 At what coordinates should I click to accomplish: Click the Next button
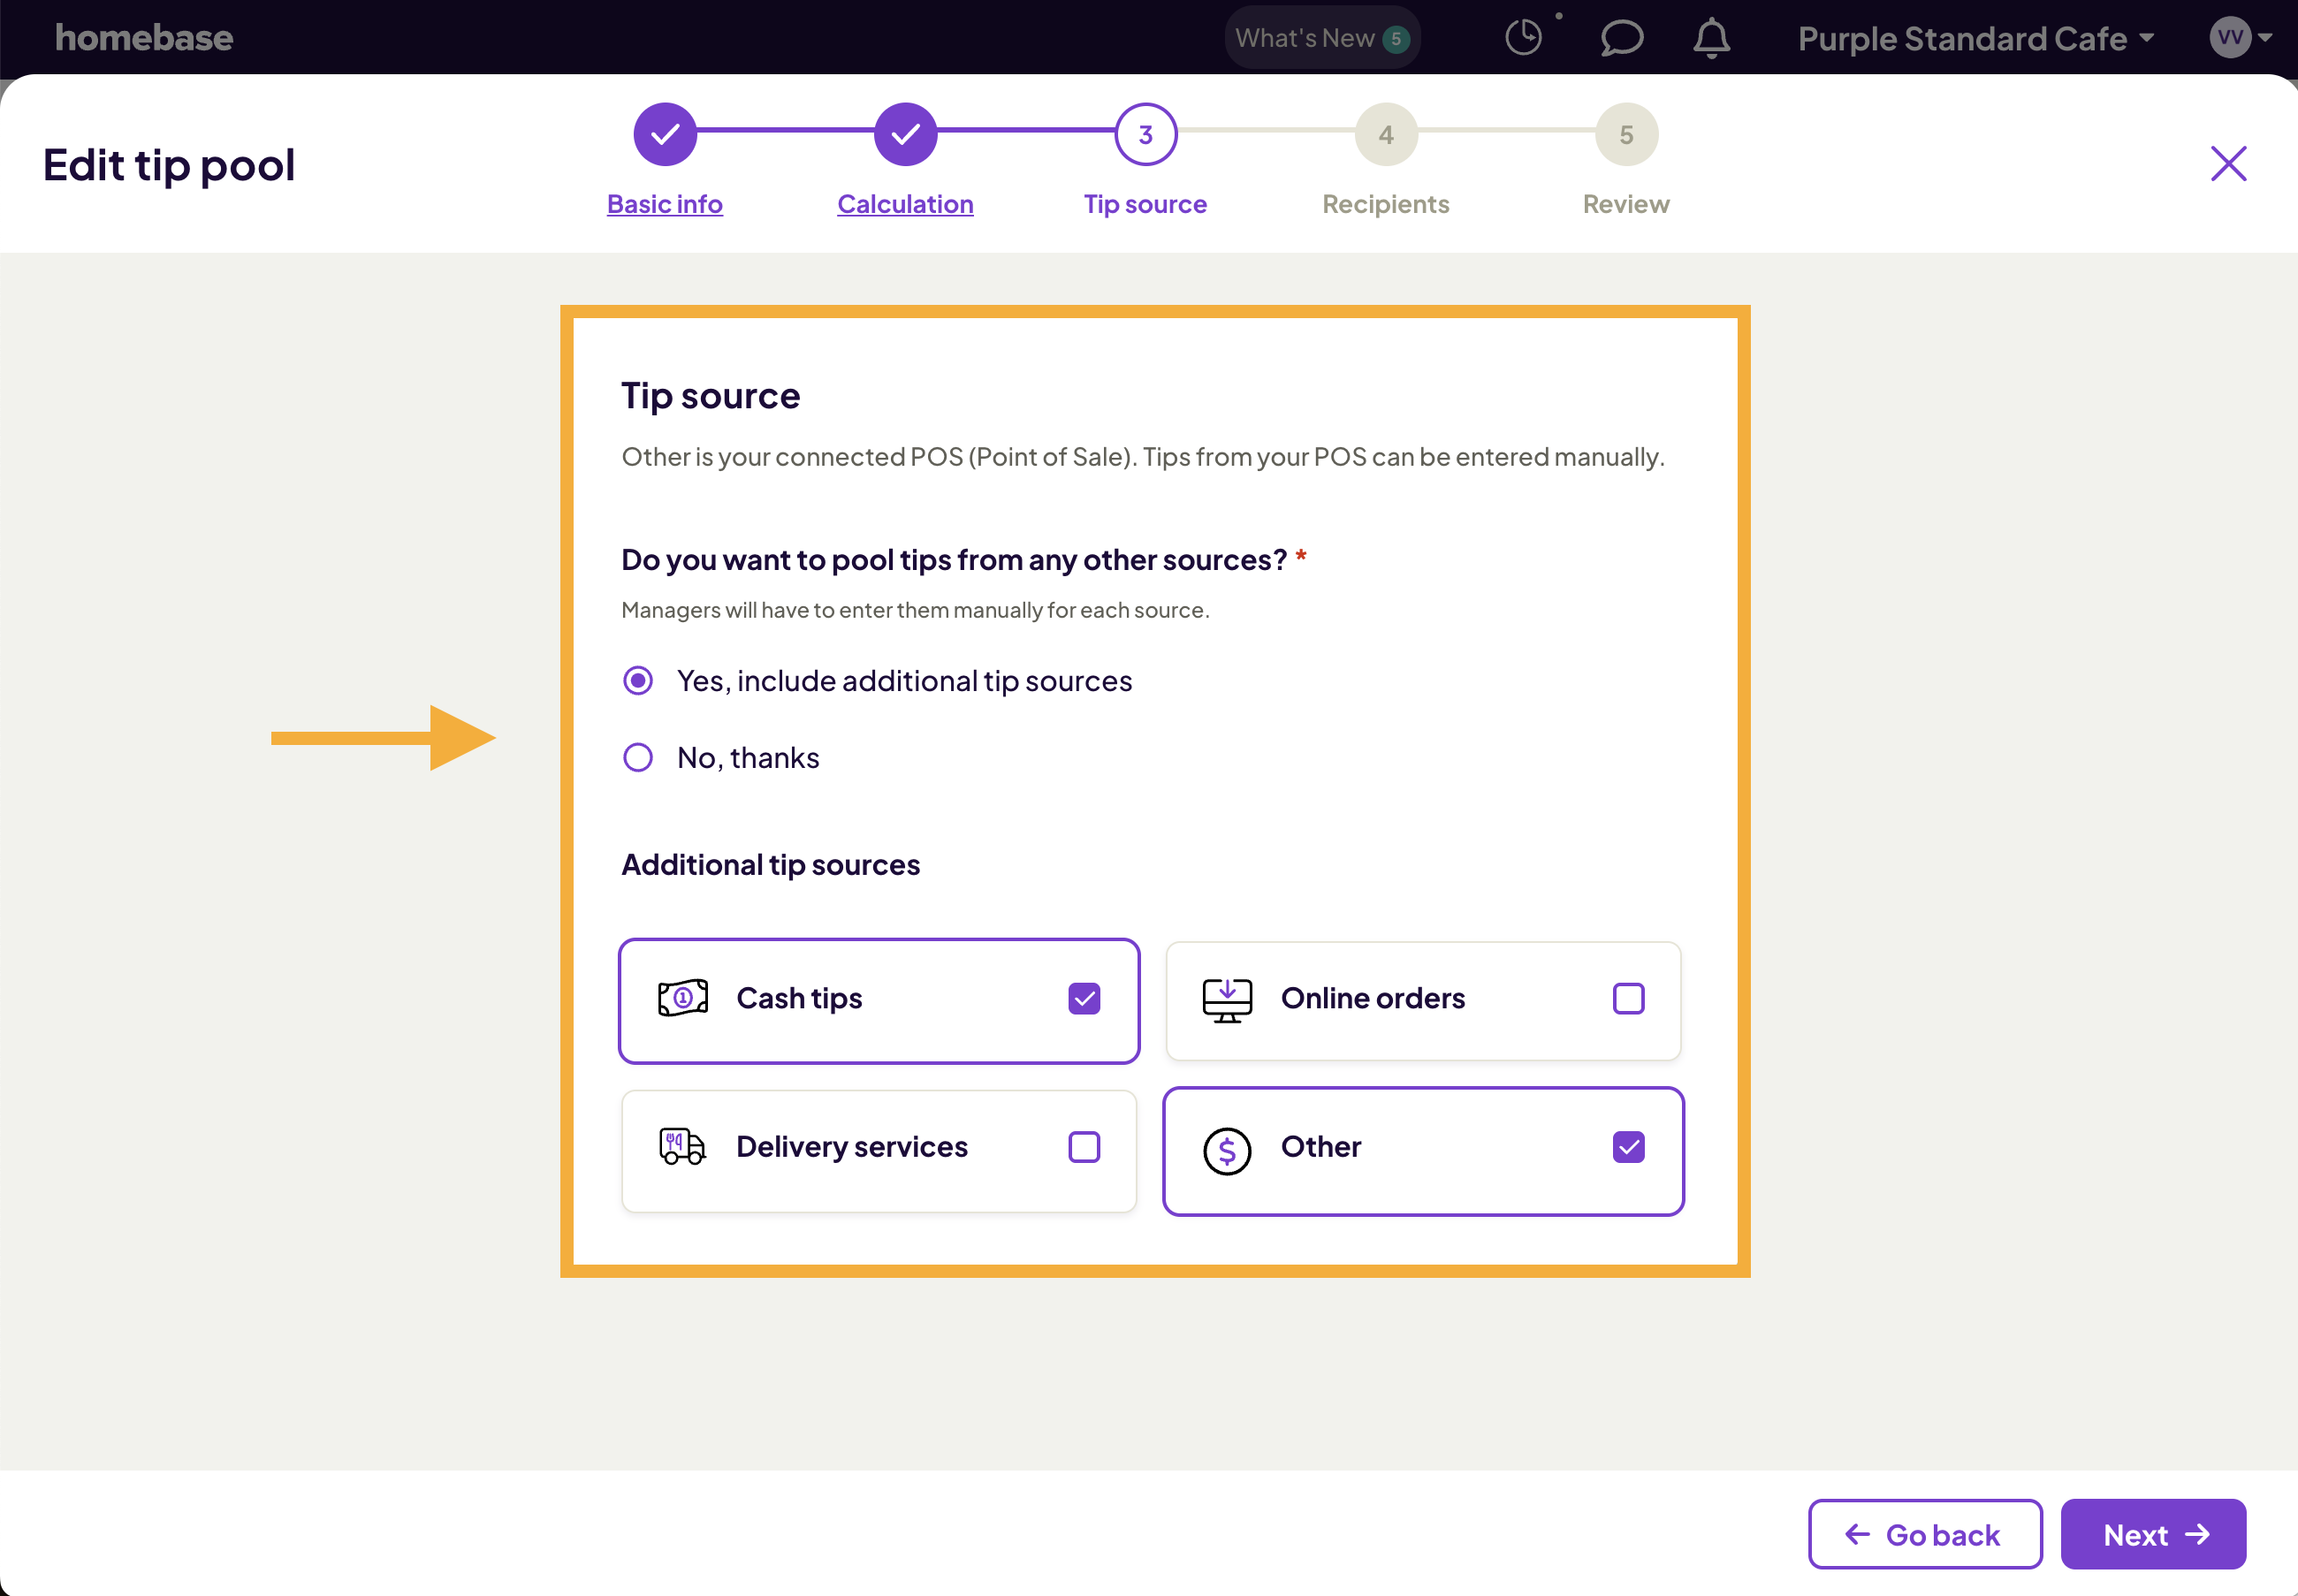(2152, 1533)
